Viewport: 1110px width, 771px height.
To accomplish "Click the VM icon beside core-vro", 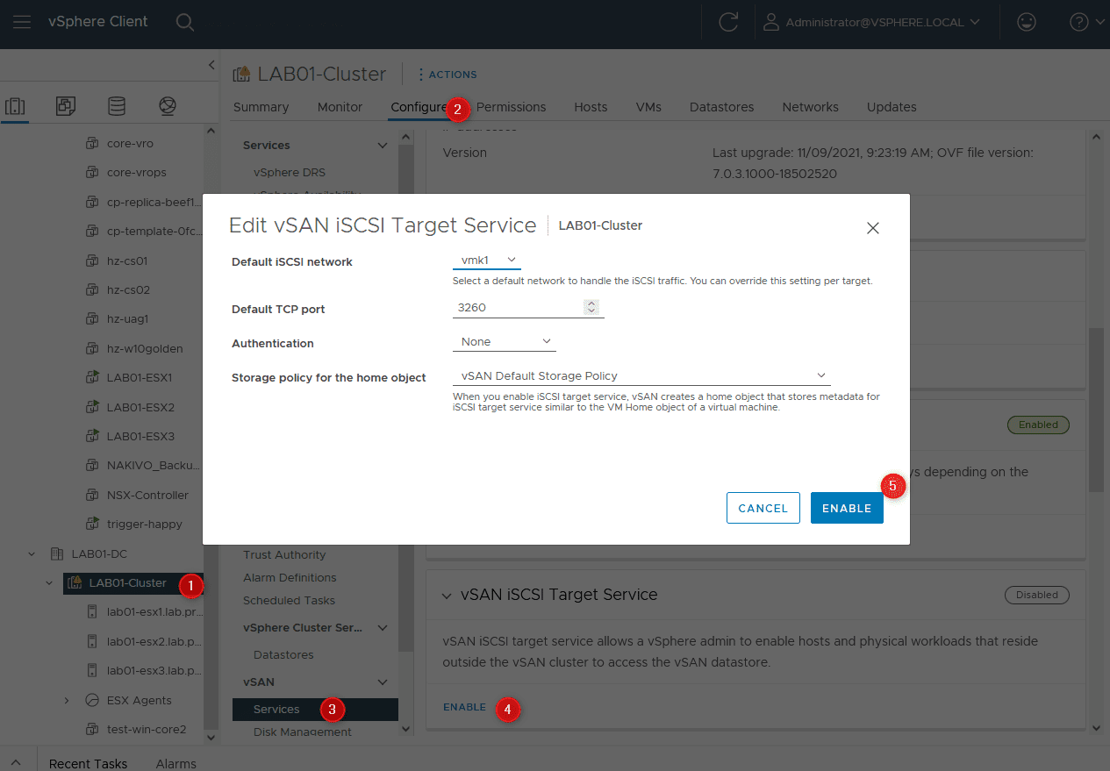I will [91, 143].
